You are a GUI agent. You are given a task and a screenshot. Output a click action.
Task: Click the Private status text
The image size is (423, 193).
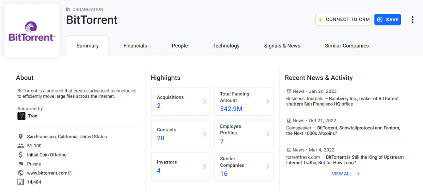[x=34, y=164]
